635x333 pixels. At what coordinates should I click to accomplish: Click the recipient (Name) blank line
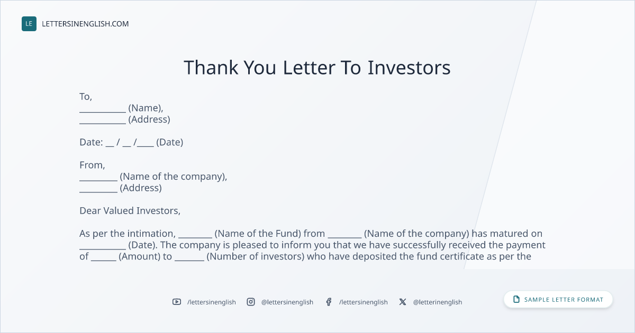click(x=103, y=112)
